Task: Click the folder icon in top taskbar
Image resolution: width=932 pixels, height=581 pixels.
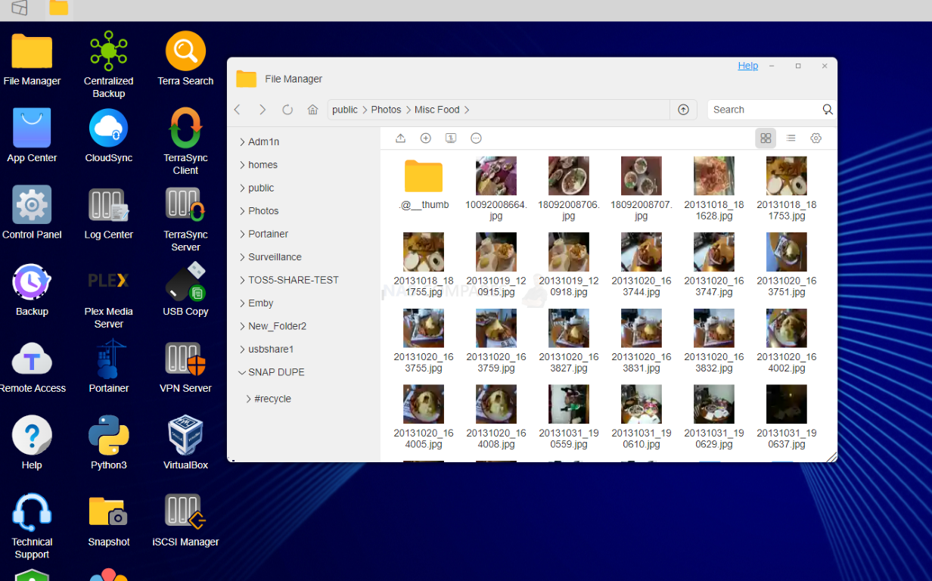Action: (58, 8)
